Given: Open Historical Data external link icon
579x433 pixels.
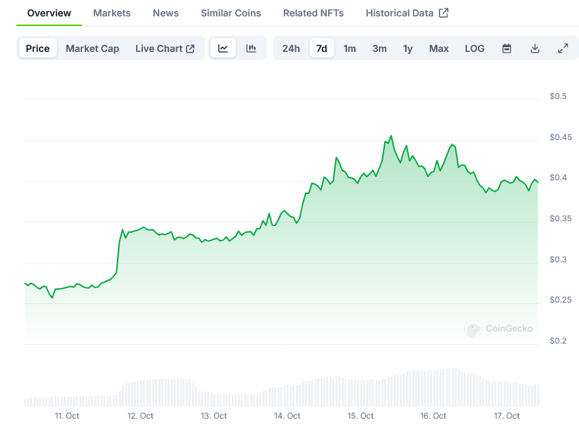Looking at the screenshot, I should pos(444,13).
